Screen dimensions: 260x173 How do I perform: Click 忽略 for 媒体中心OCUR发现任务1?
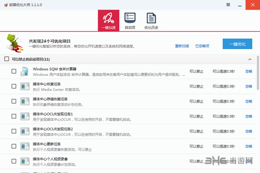point(249,116)
